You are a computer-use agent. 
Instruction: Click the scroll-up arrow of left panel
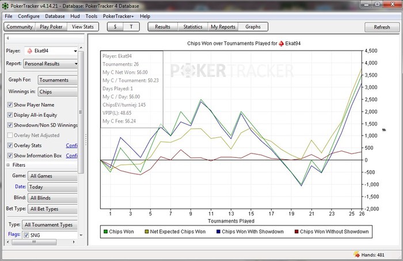pos(81,48)
